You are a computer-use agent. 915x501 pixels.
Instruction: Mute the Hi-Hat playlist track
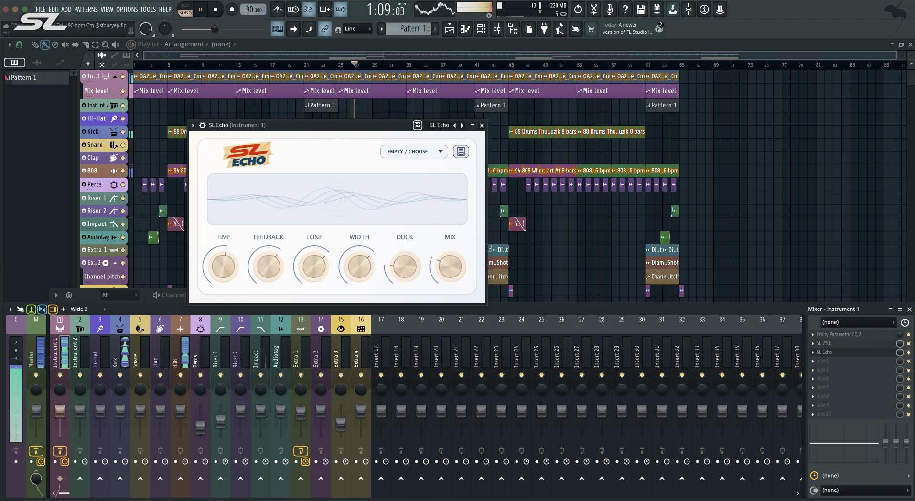pos(123,118)
